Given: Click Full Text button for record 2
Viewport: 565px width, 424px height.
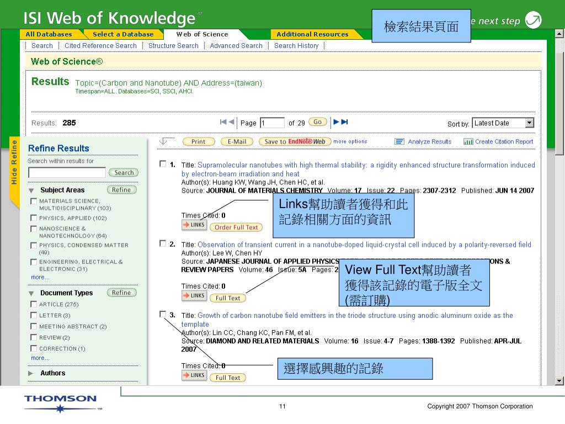Looking at the screenshot, I should click(x=228, y=298).
